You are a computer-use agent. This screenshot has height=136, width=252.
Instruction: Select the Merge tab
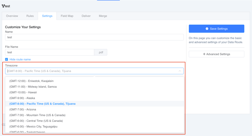pyautogui.click(x=103, y=16)
